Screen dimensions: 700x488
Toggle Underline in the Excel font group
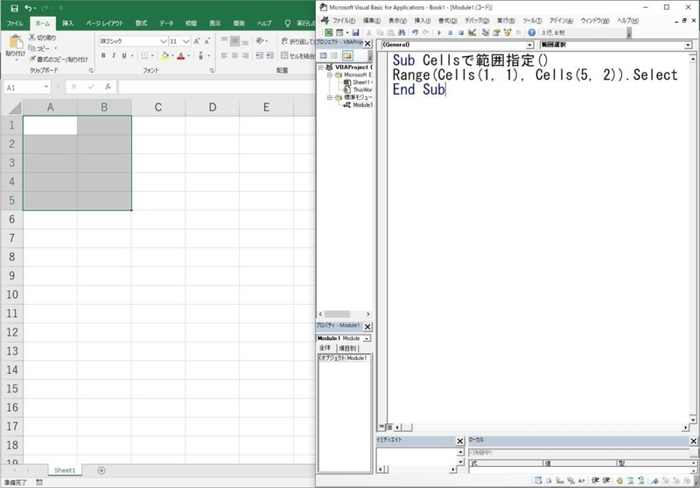124,55
